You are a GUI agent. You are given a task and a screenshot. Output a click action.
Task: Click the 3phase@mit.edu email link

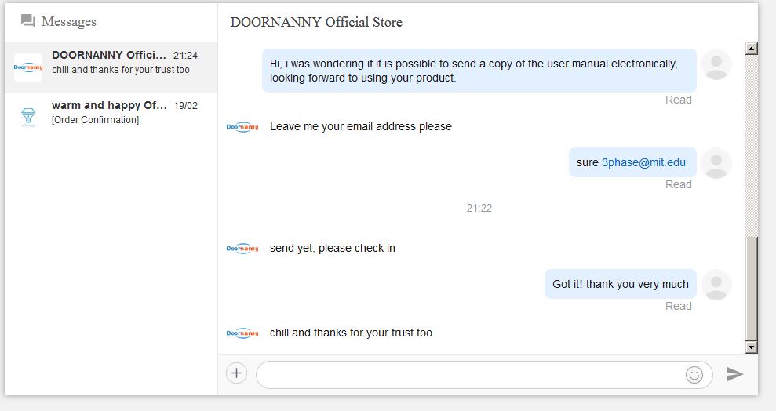tap(643, 162)
